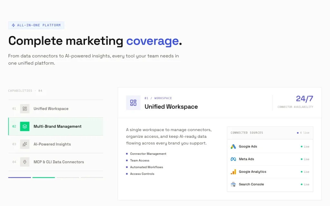Click the '01 / WORKSPACE' label
The width and height of the screenshot is (330, 206).
(x=158, y=98)
